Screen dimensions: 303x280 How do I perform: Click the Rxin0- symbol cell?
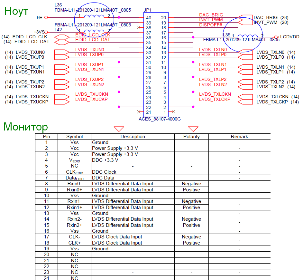pyautogui.click(x=74, y=184)
